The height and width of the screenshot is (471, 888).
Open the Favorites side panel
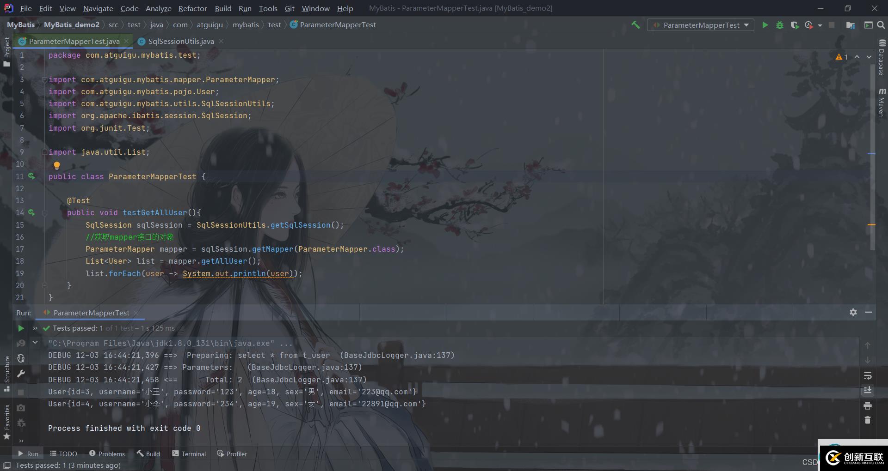7,422
